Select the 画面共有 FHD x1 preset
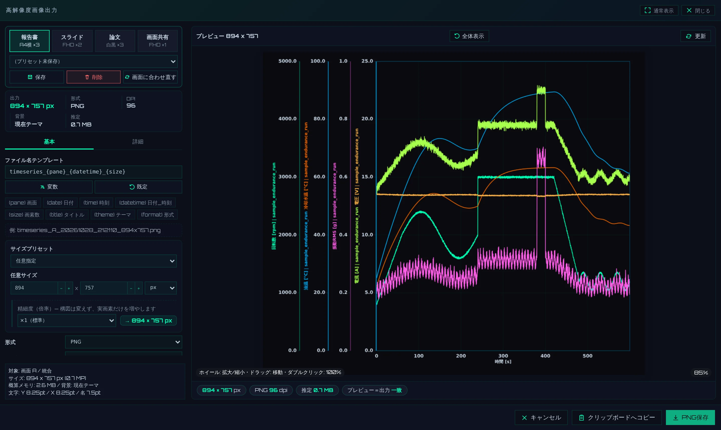This screenshot has height=430, width=721. pyautogui.click(x=157, y=41)
